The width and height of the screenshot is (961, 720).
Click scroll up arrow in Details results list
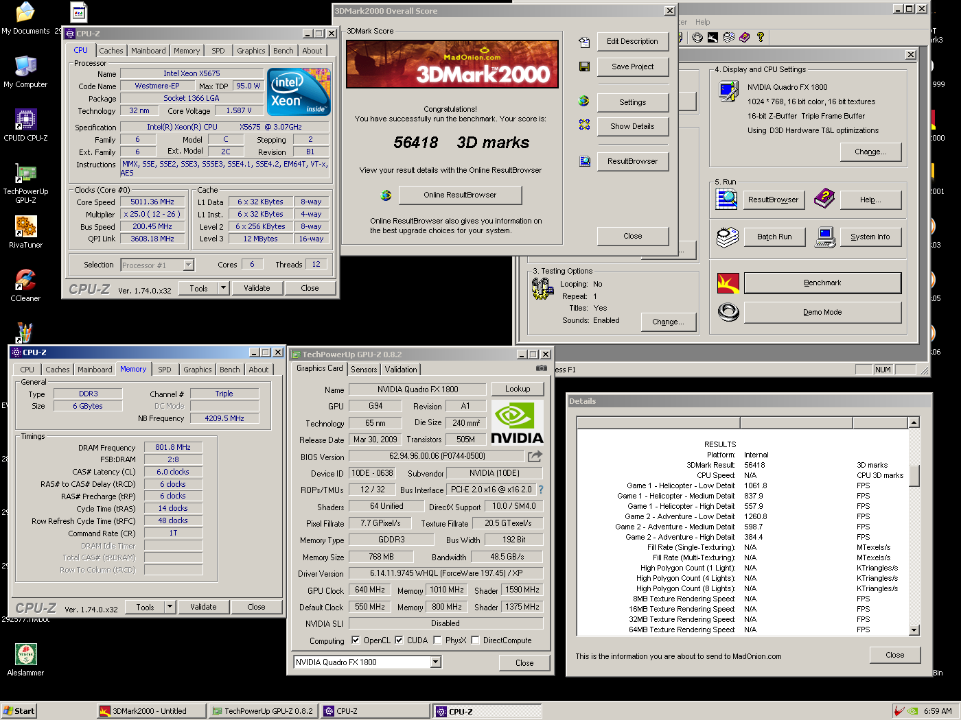(x=914, y=422)
